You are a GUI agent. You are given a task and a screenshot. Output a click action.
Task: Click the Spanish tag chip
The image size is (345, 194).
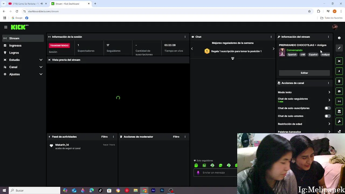point(292,55)
